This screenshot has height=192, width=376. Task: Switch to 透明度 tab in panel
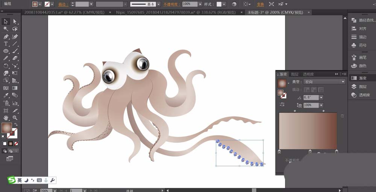[308, 74]
